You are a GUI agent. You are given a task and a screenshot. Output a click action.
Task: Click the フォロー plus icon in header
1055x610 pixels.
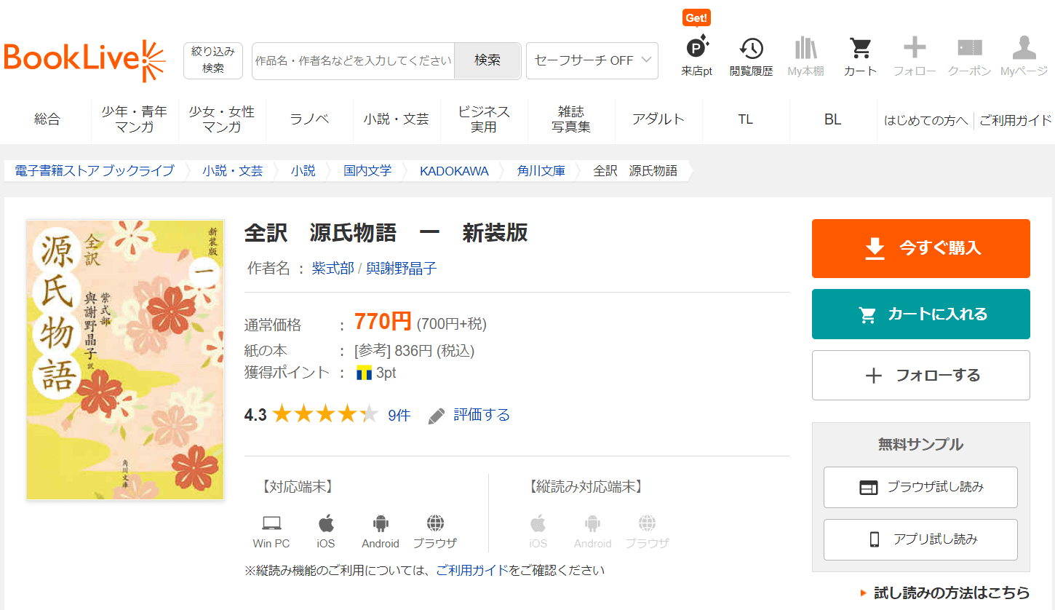[915, 56]
